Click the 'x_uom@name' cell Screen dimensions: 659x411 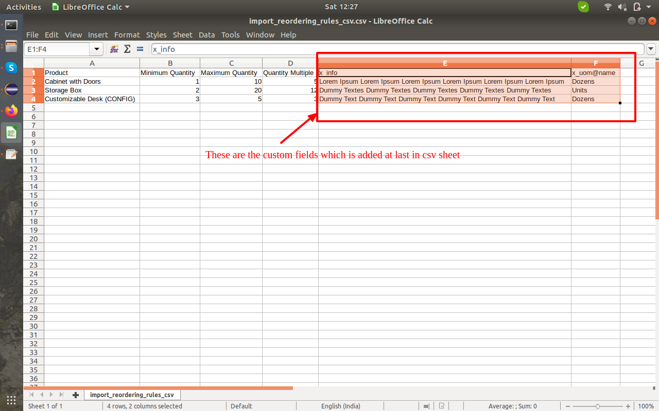596,73
